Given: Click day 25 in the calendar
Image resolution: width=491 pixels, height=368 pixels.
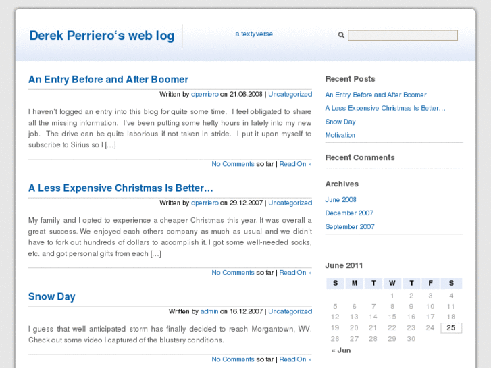Looking at the screenshot, I should pos(450,328).
